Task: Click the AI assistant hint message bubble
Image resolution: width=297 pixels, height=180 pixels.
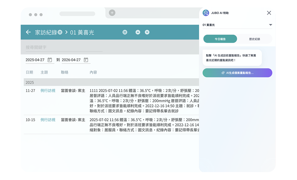Action: [x=232, y=58]
